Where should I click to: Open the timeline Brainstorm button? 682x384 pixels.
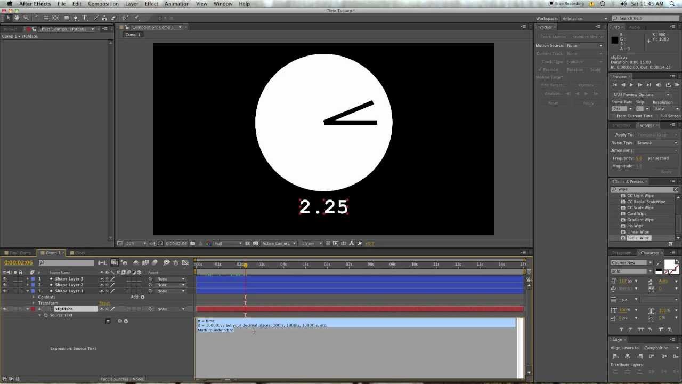point(166,262)
